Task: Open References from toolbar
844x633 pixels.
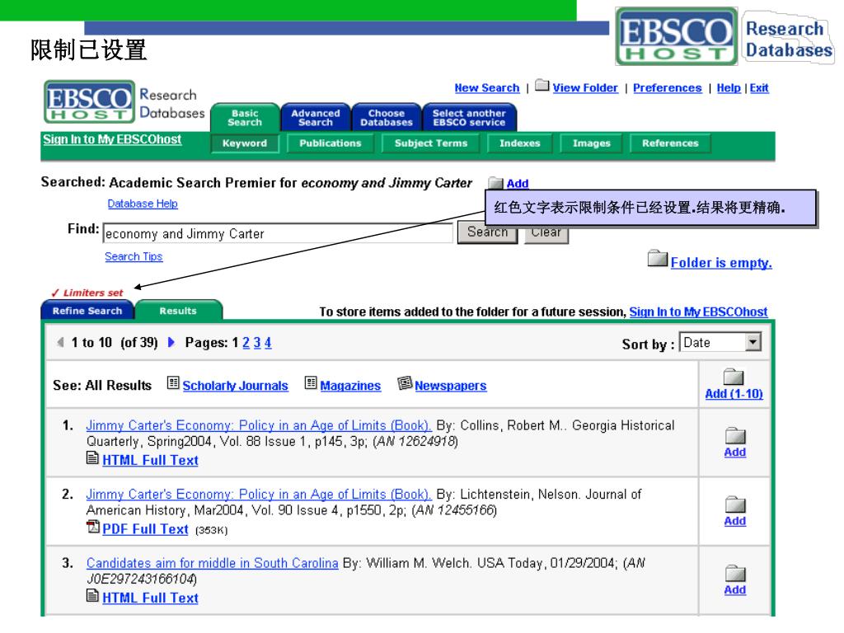Action: pos(670,143)
